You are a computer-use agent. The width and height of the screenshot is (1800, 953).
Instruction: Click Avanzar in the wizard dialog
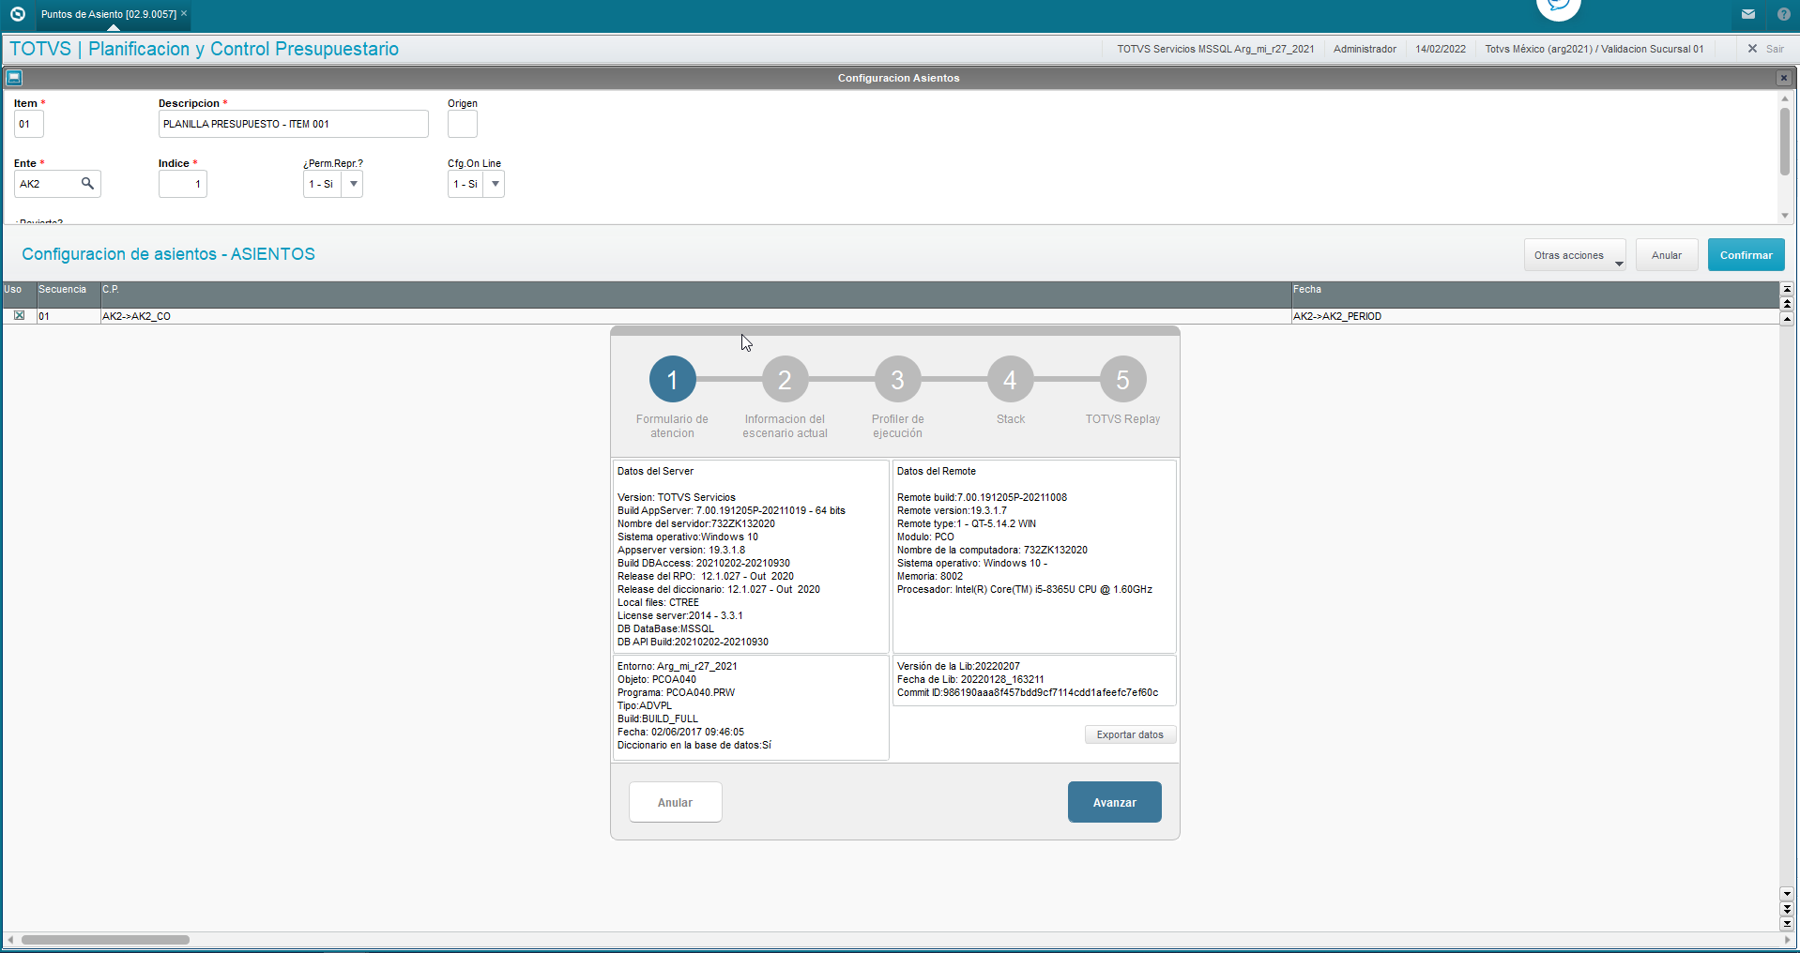click(1114, 802)
